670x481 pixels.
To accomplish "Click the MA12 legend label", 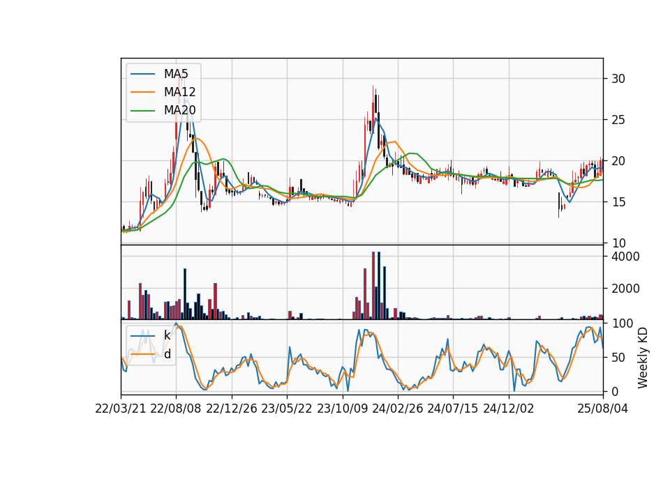I will tap(180, 92).
